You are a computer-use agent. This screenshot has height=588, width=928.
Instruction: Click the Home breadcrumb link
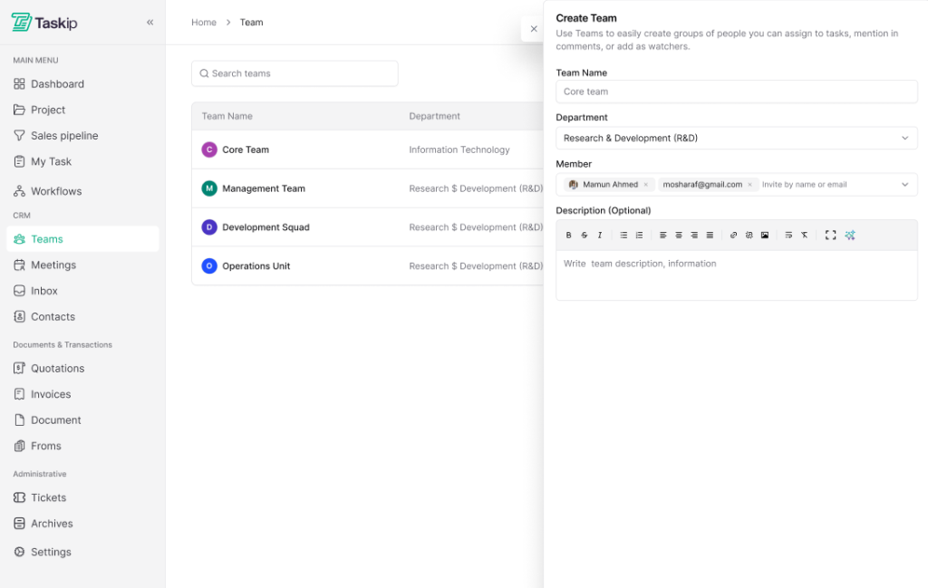tap(204, 23)
